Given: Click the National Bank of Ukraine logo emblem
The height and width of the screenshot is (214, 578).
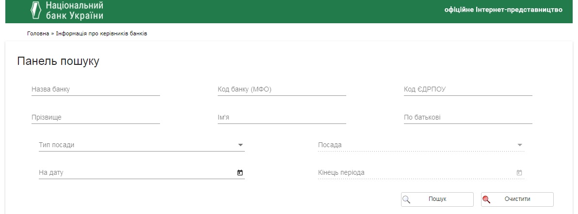Looking at the screenshot, I should 35,11.
